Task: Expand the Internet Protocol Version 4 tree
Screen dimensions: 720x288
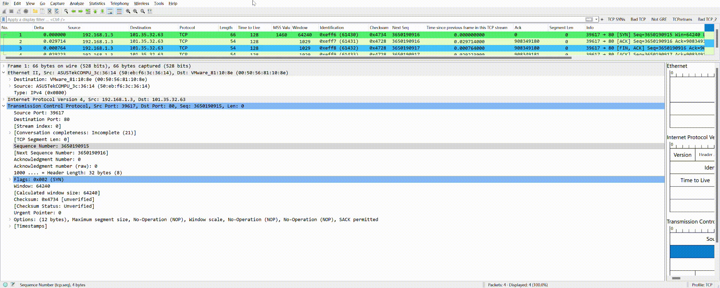Action: (x=4, y=99)
